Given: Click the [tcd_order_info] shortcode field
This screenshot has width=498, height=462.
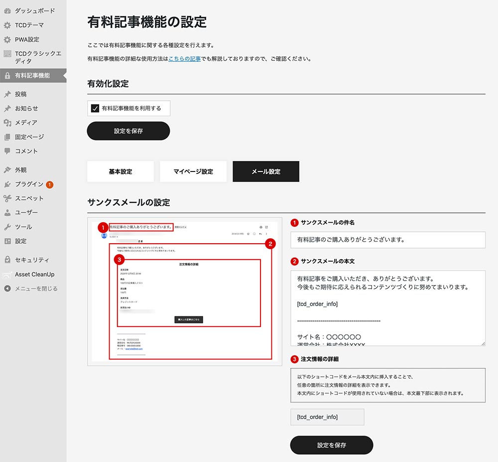Looking at the screenshot, I should [x=327, y=417].
